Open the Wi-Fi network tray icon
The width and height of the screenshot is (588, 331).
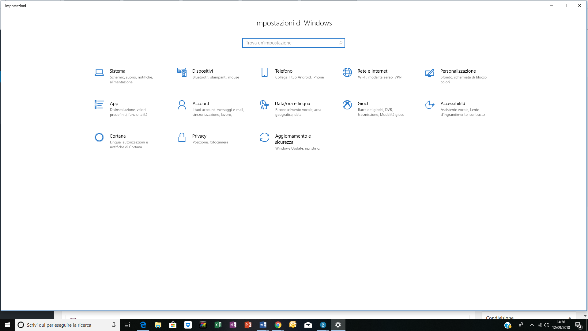coord(540,325)
